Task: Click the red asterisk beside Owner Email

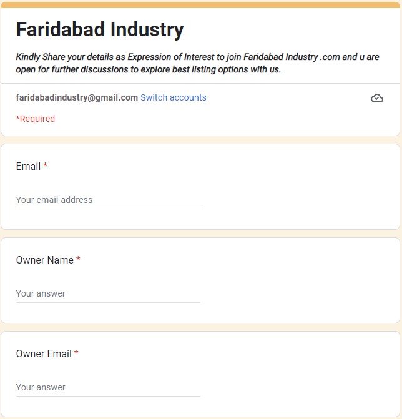Action: tap(76, 352)
